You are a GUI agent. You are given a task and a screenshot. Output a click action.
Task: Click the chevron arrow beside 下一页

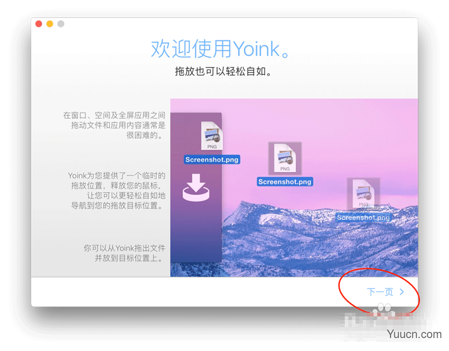point(402,292)
